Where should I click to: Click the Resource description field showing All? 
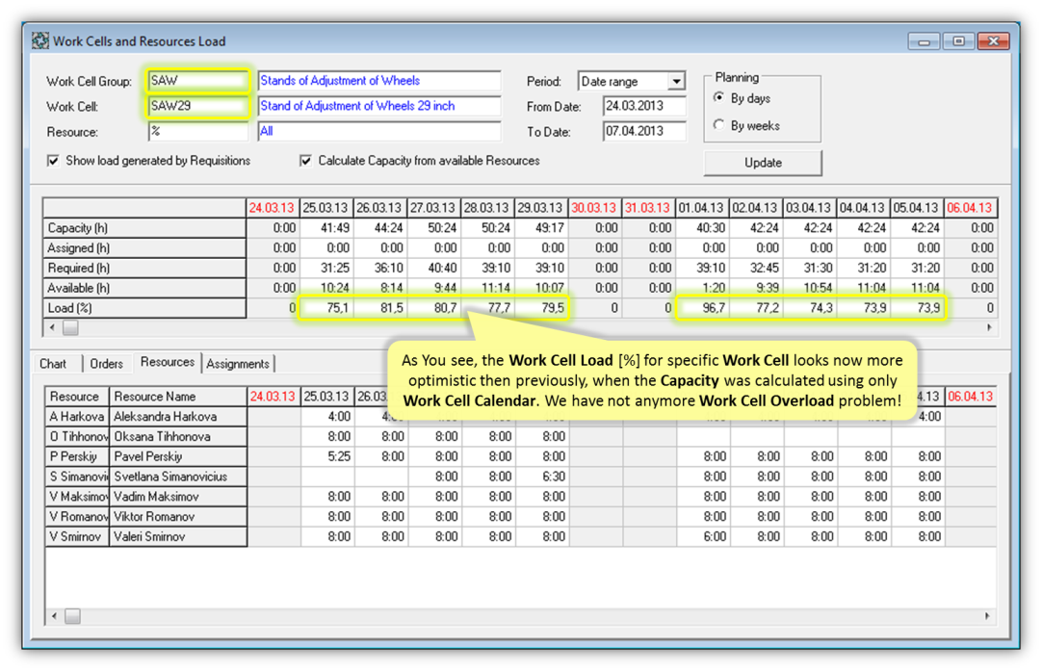378,131
